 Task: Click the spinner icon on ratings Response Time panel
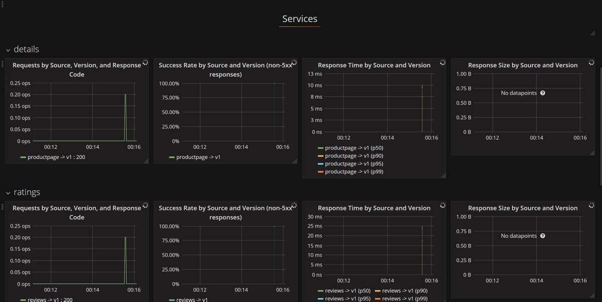[442, 205]
